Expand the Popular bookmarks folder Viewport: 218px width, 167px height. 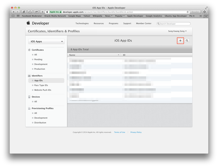pyautogui.click(x=120, y=16)
